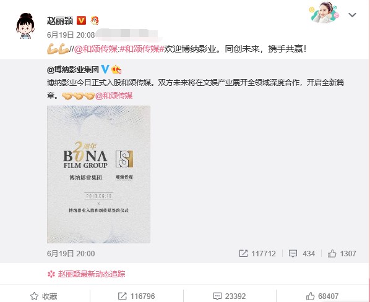Click the original post's 6月19日 20:00 timestamp
The height and width of the screenshot is (302, 370).
point(71,253)
